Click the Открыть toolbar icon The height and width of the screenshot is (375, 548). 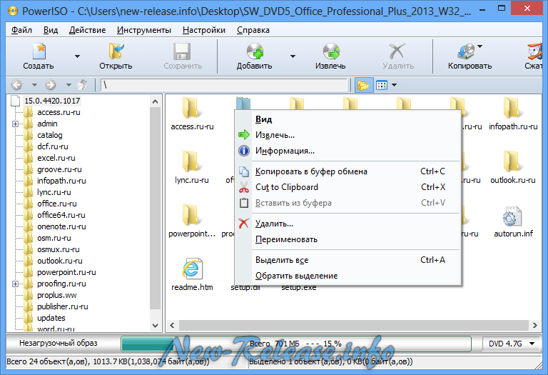coord(116,51)
